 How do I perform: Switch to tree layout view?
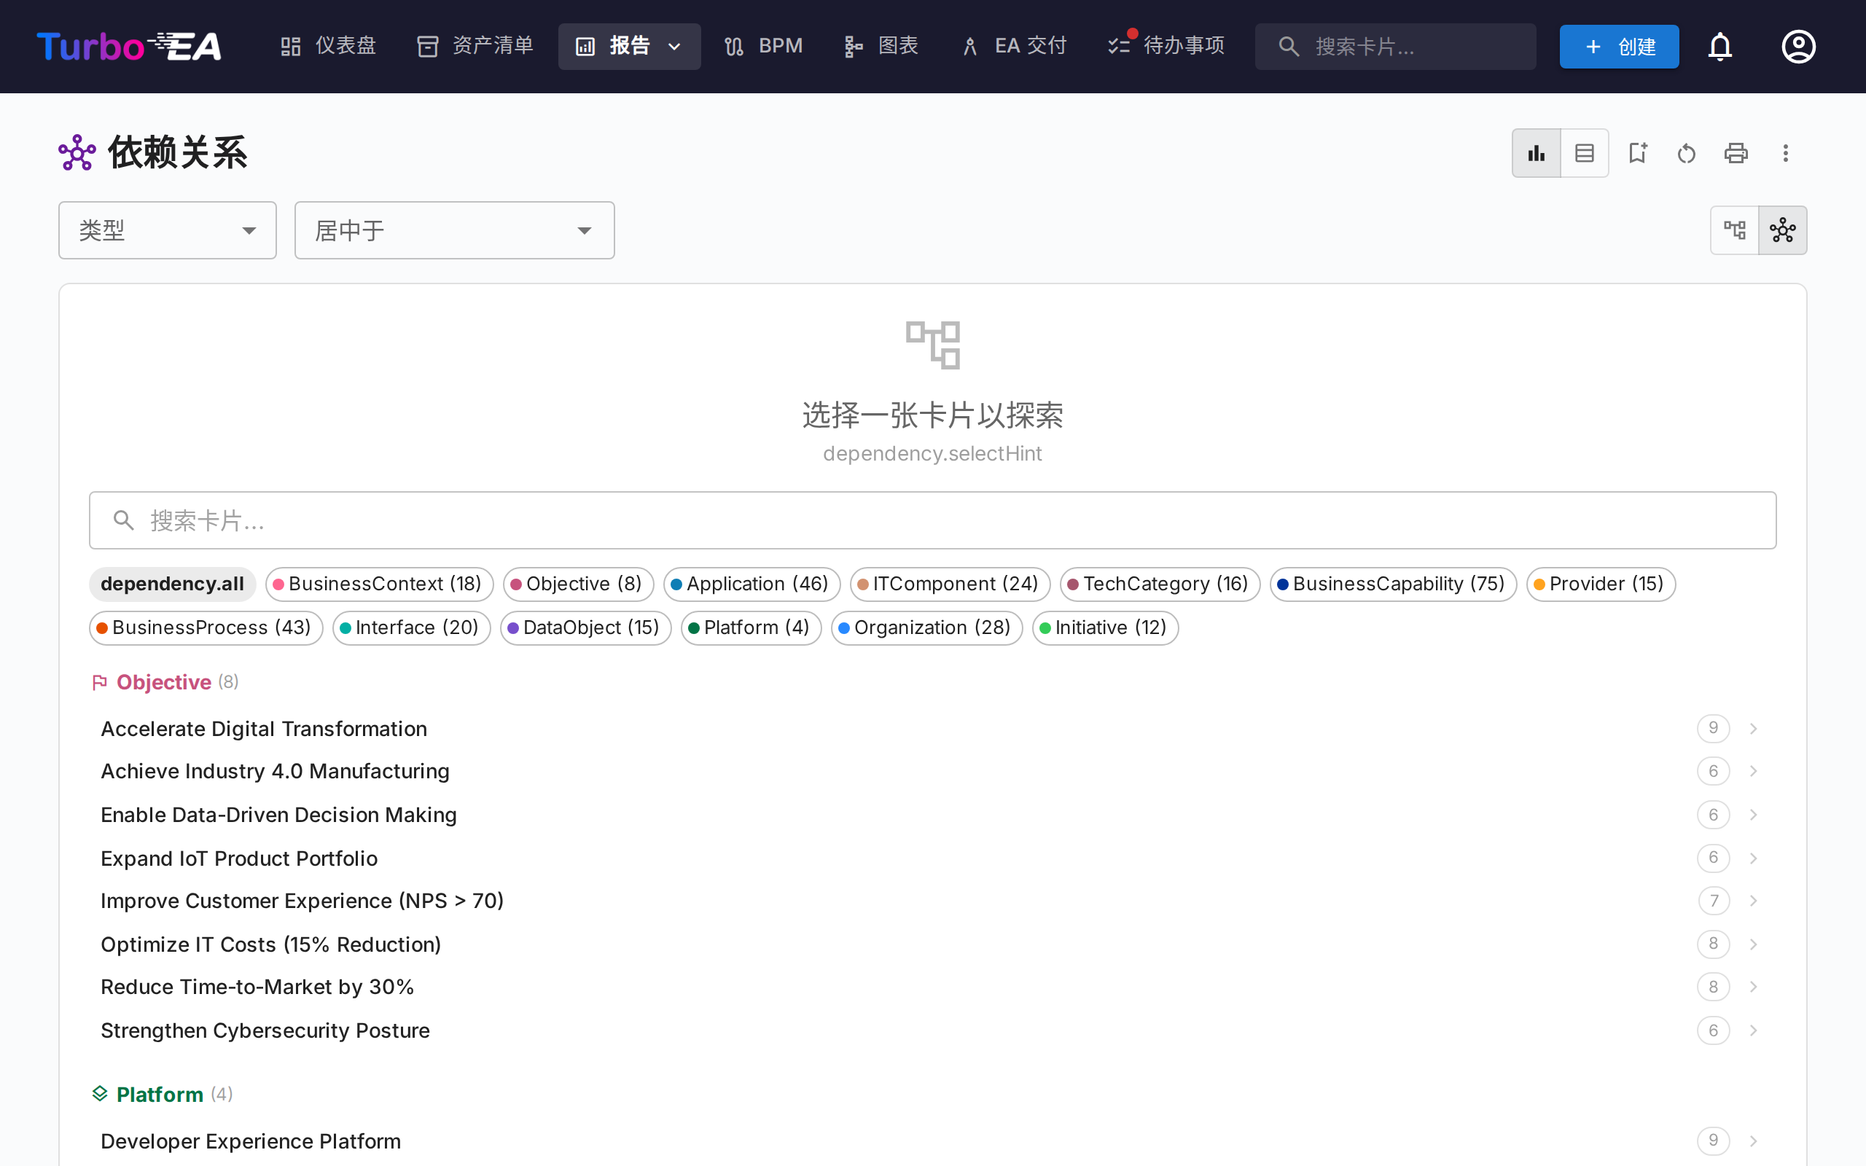[1735, 229]
